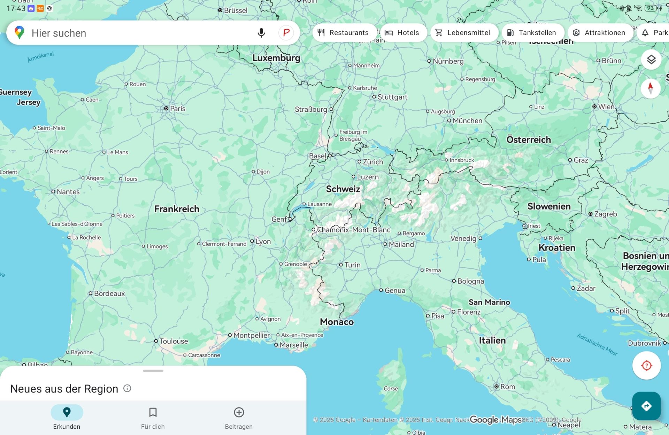Click the info icon beside Neues aus der Region
The height and width of the screenshot is (435, 669).
click(127, 388)
